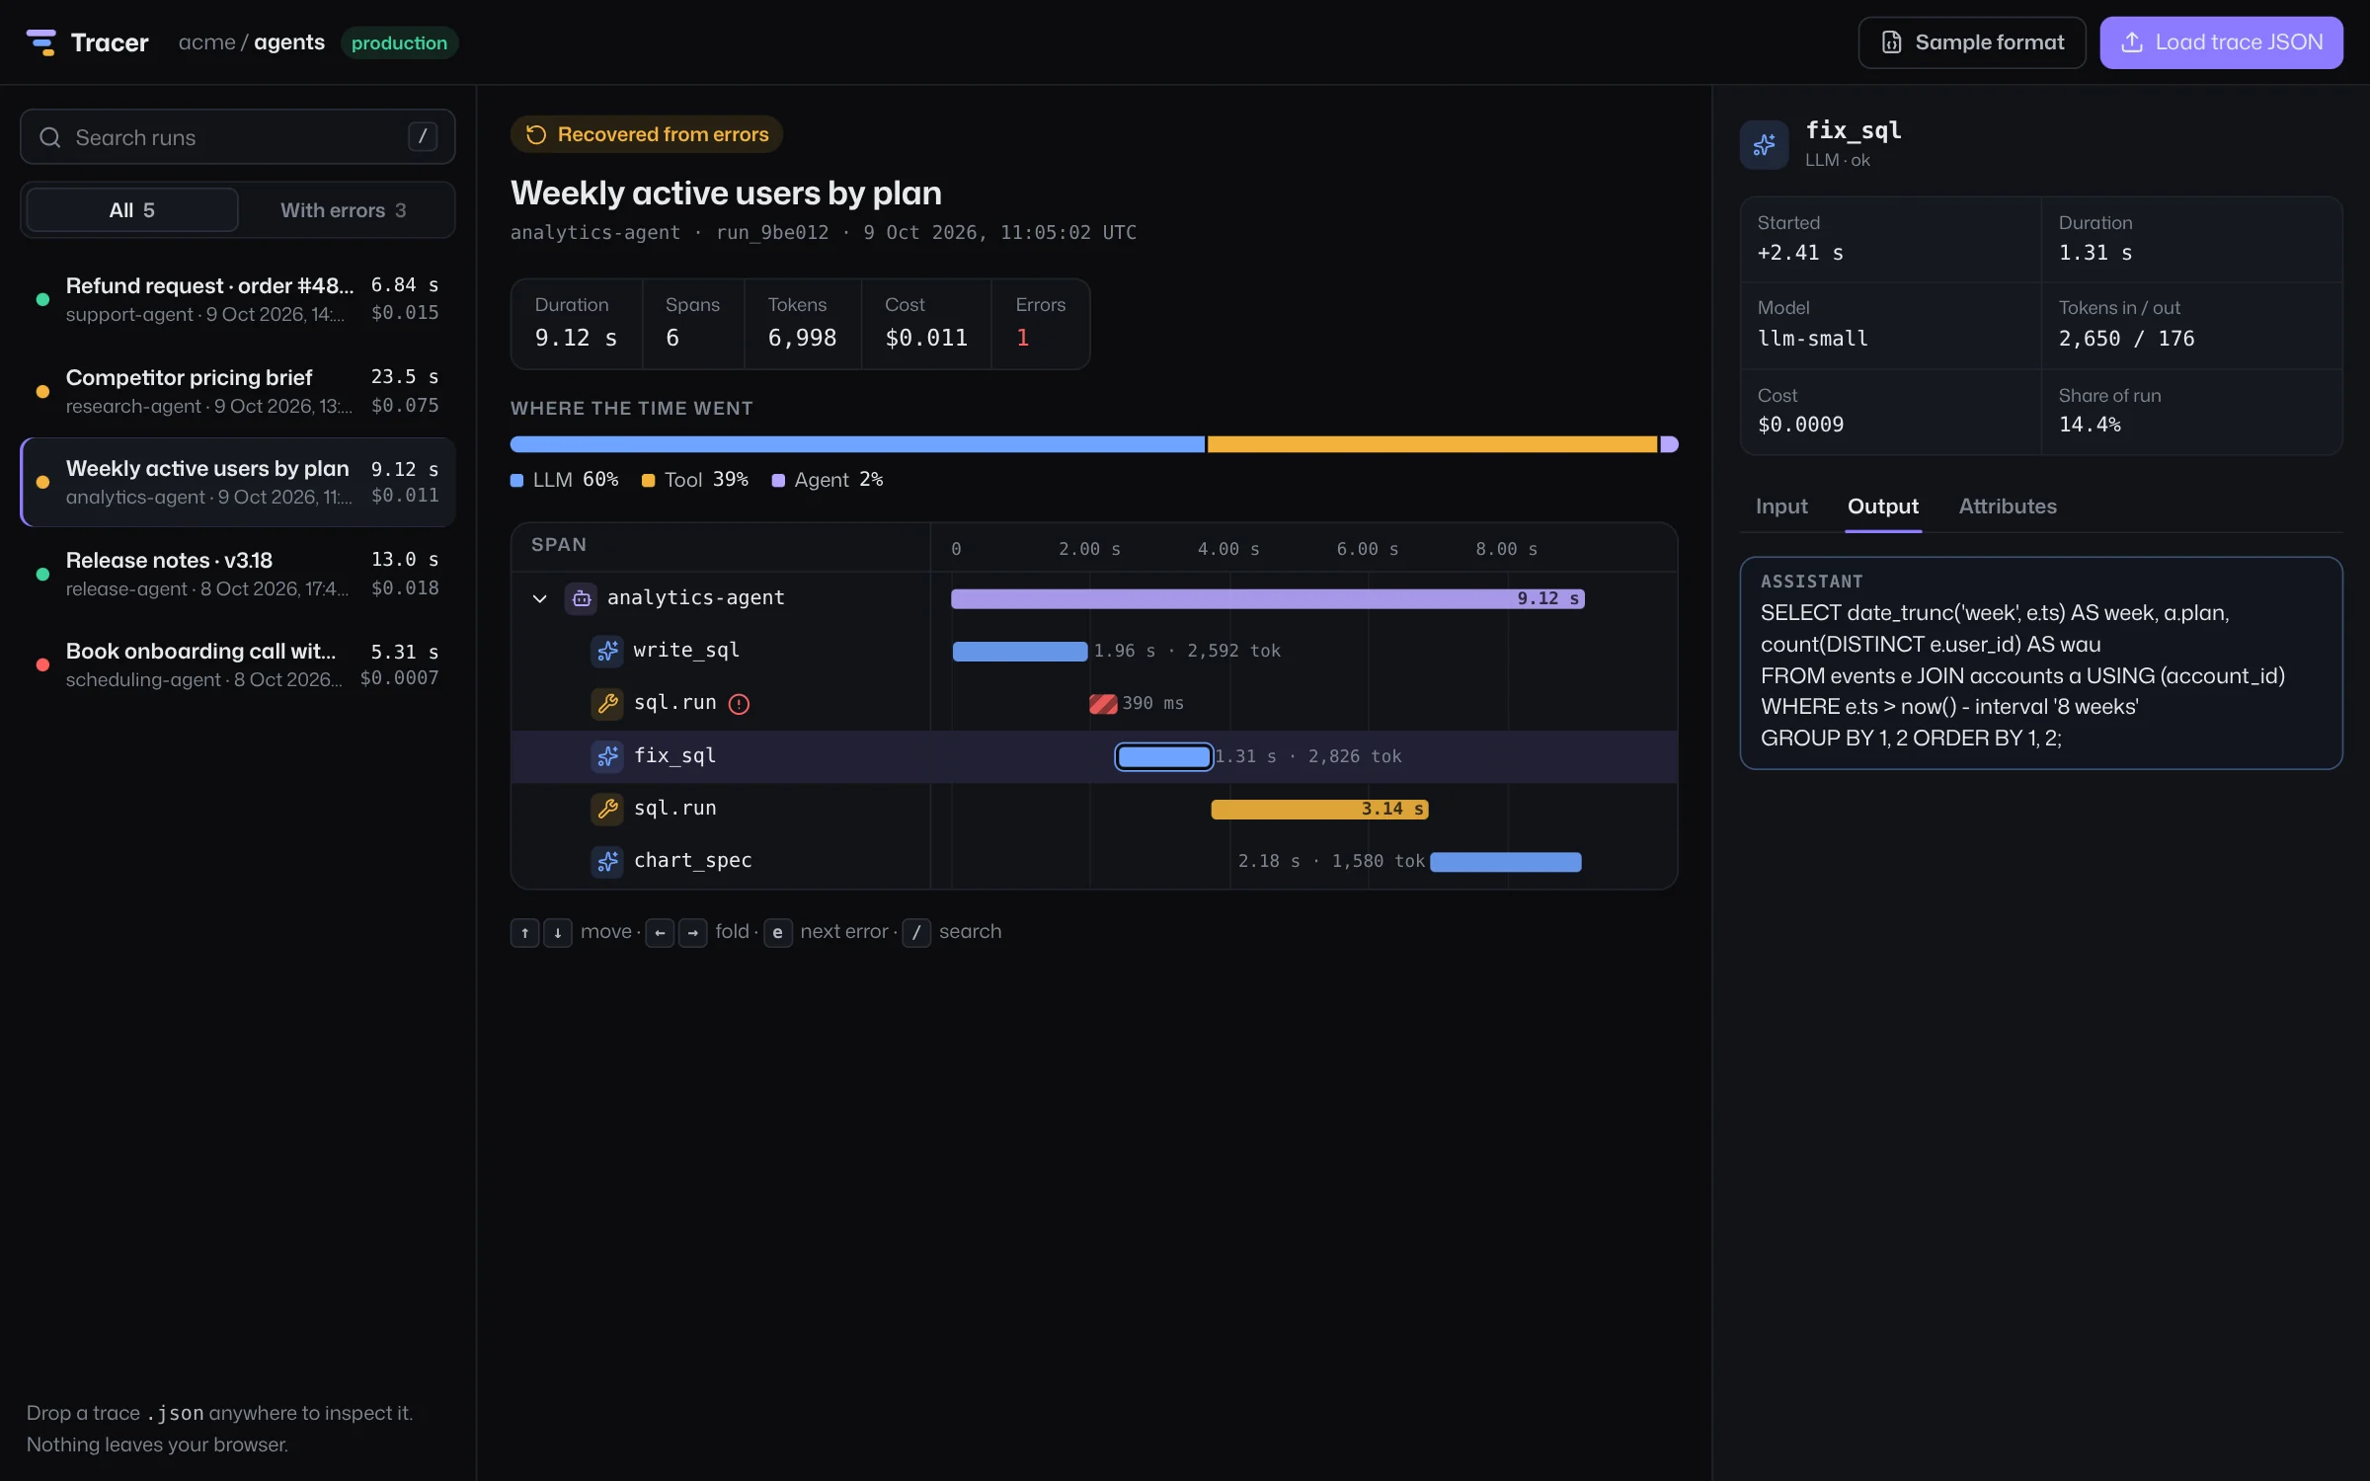Click the down arrow key hint

(x=558, y=932)
